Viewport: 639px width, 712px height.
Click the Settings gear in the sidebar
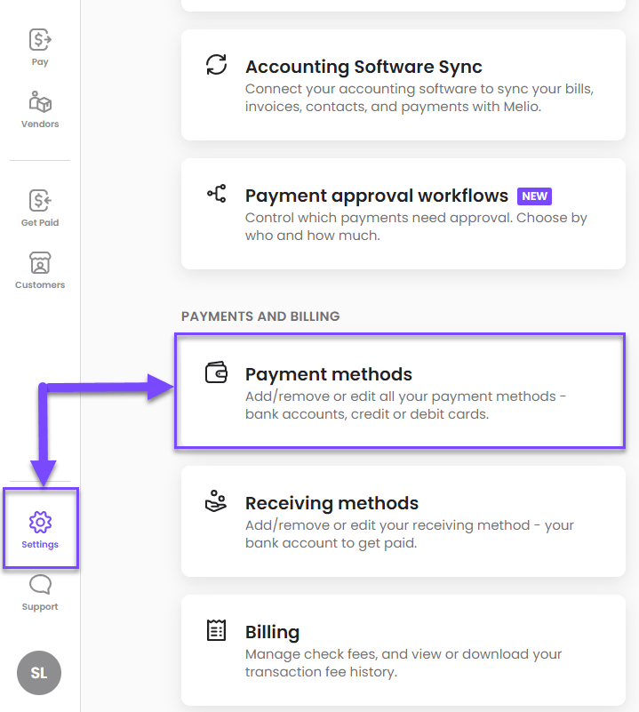point(39,523)
